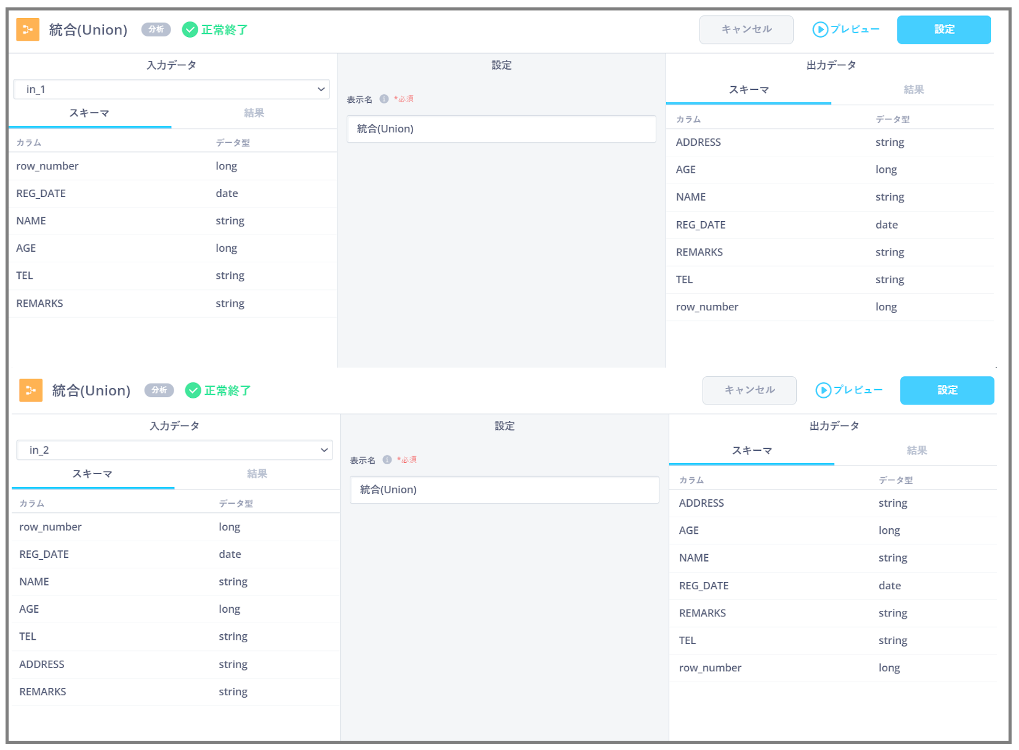Click the info icon beside 表示名 in the top panel
The image size is (1019, 750).
(x=384, y=99)
